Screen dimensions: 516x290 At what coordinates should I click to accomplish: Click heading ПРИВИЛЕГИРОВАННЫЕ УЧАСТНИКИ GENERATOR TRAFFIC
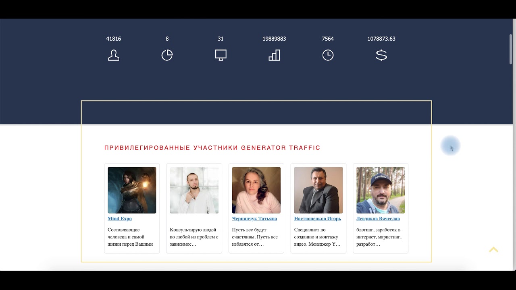(212, 148)
